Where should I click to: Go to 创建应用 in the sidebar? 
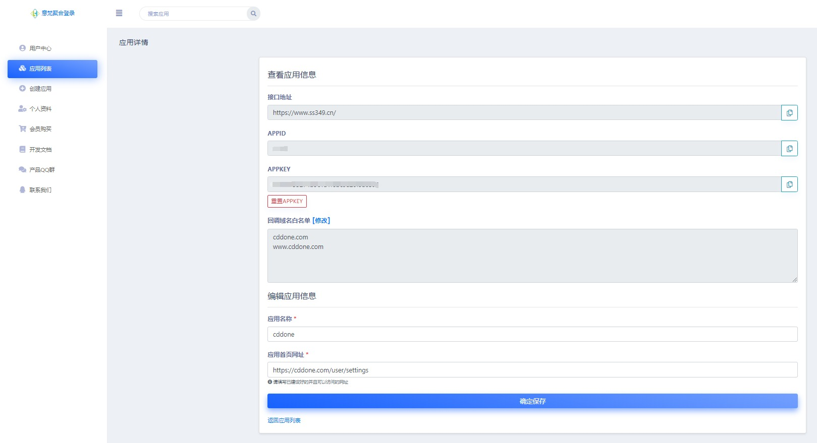click(x=52, y=89)
